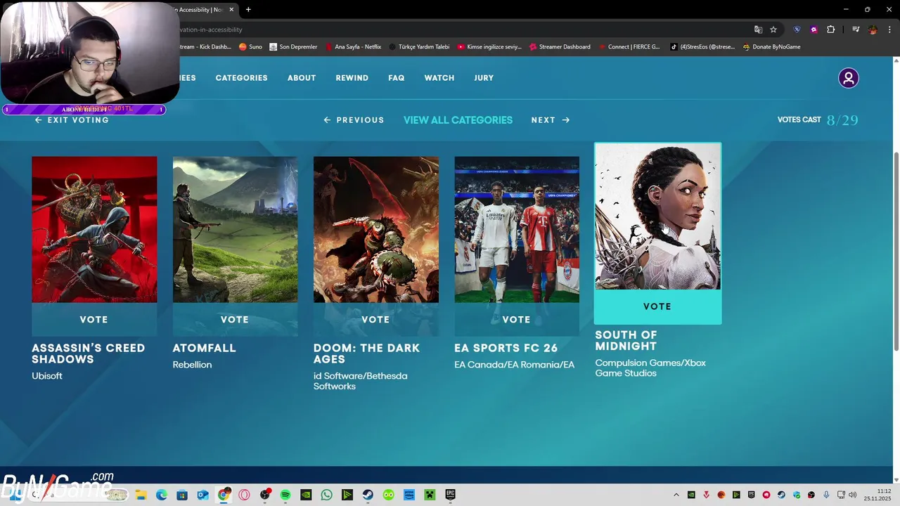Open the network icon in the system tray

[840, 495]
